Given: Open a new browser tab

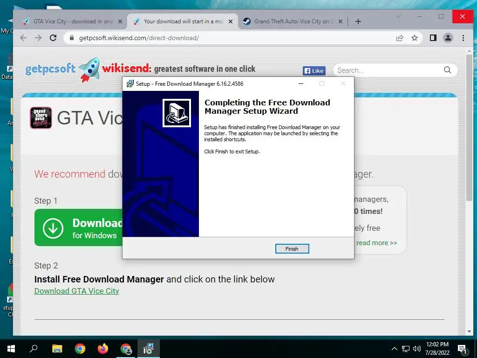Looking at the screenshot, I should [x=358, y=21].
